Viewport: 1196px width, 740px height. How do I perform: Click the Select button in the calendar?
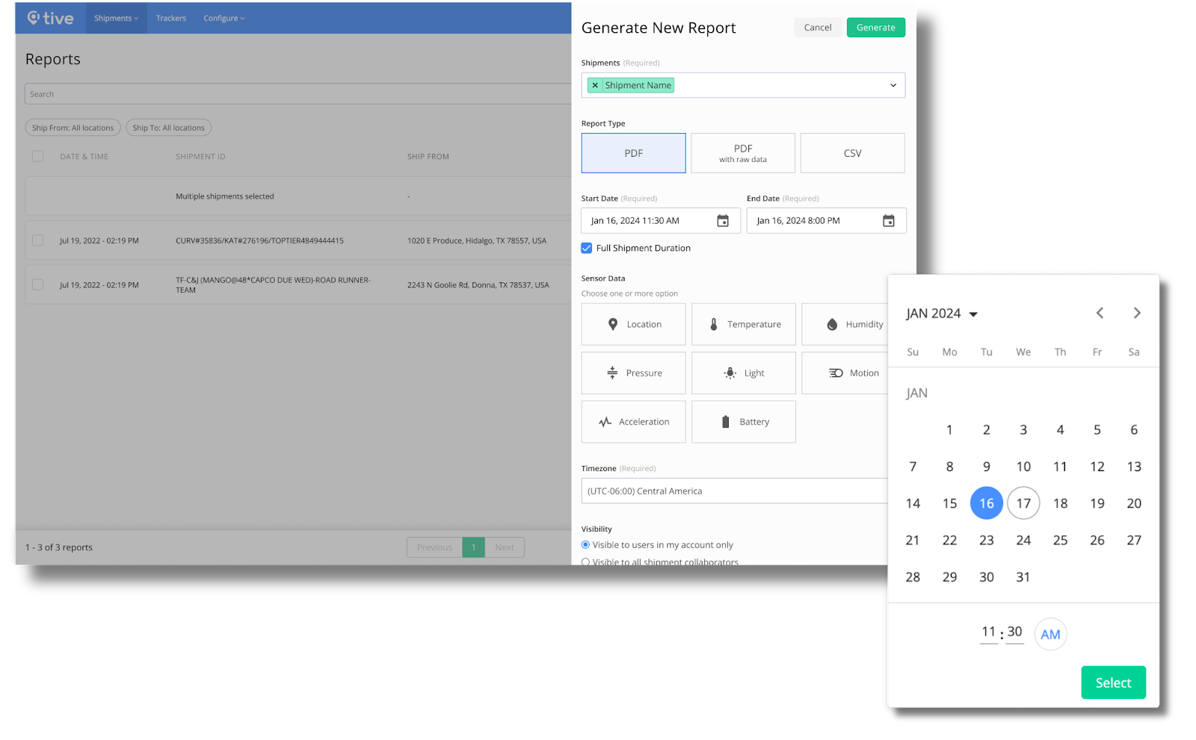pos(1113,682)
